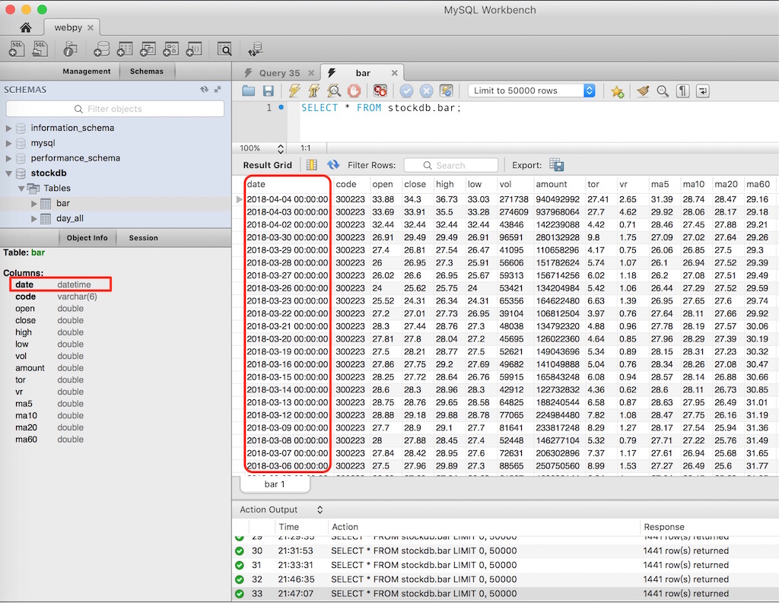Click the Create new schema icon

pos(100,49)
